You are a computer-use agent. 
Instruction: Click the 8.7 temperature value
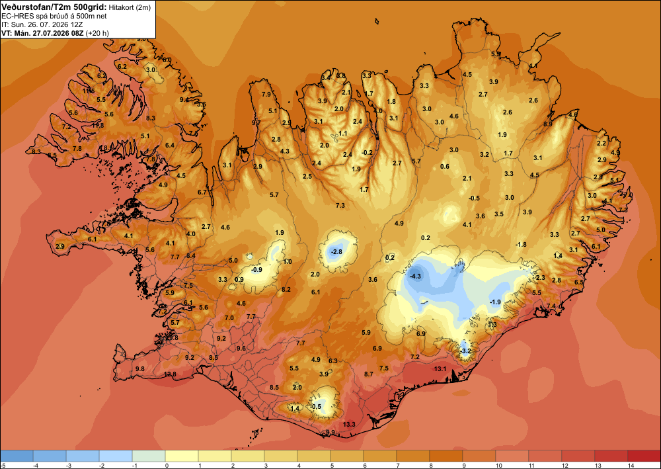(x=369, y=374)
